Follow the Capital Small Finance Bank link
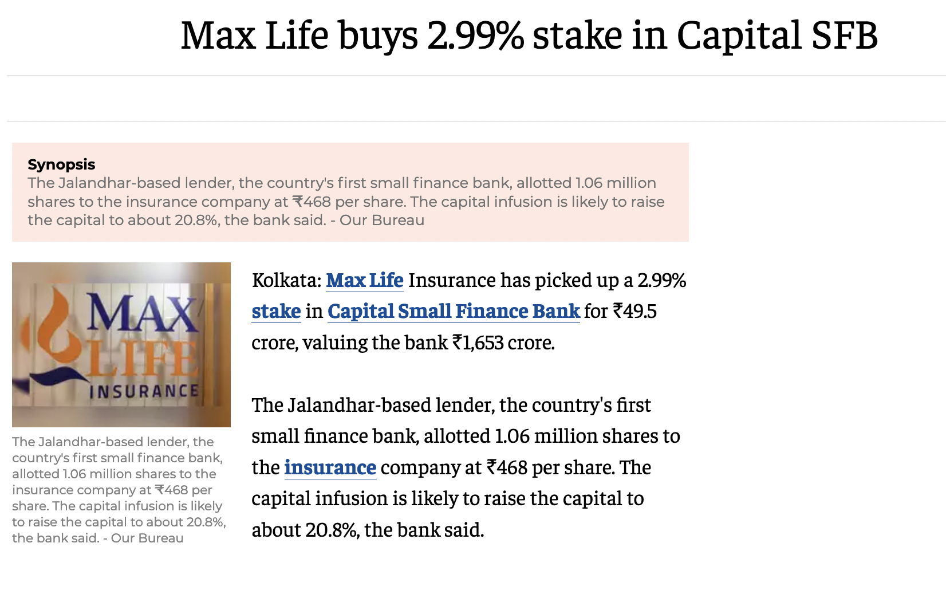Image resolution: width=946 pixels, height=598 pixels. click(x=454, y=311)
